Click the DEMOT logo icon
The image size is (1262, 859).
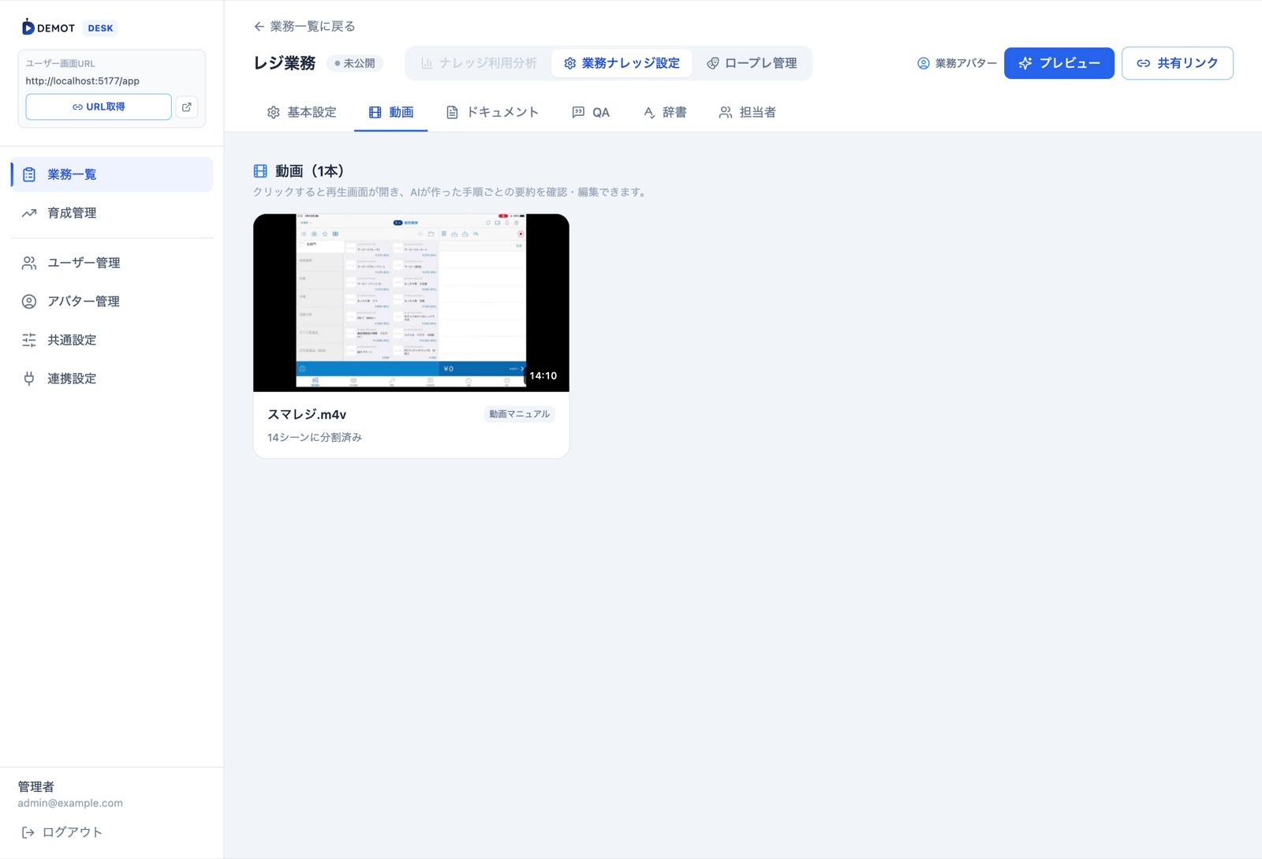pos(28,27)
